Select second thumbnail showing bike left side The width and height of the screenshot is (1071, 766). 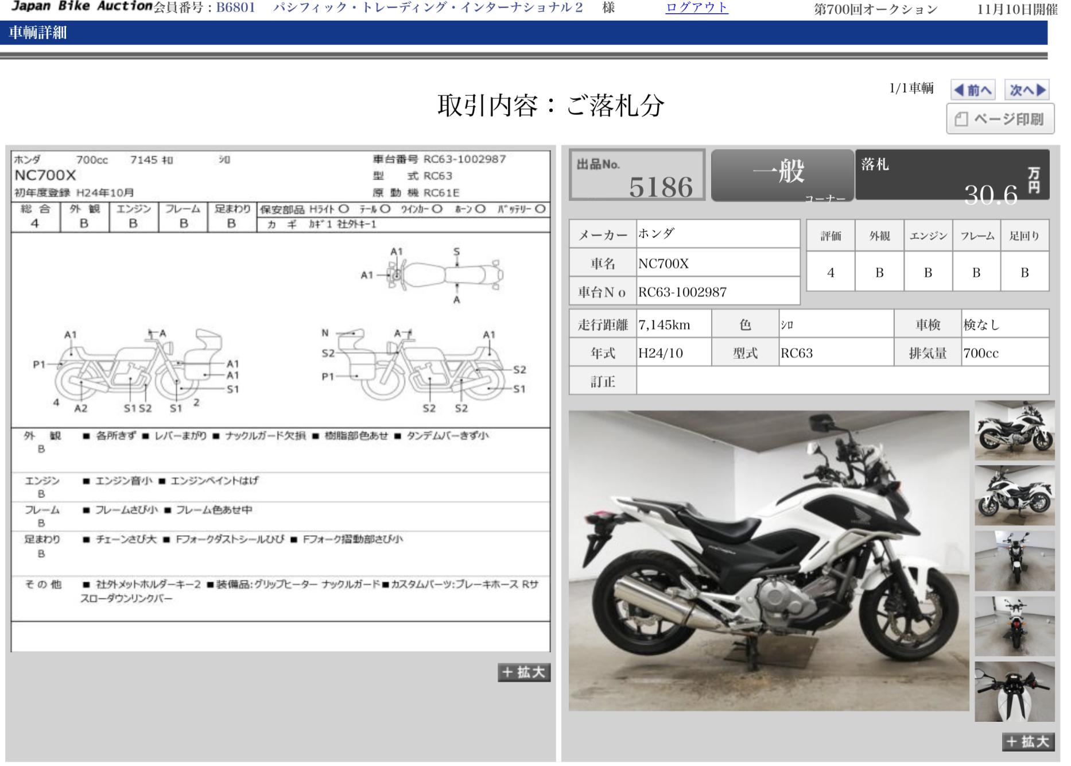point(1014,496)
